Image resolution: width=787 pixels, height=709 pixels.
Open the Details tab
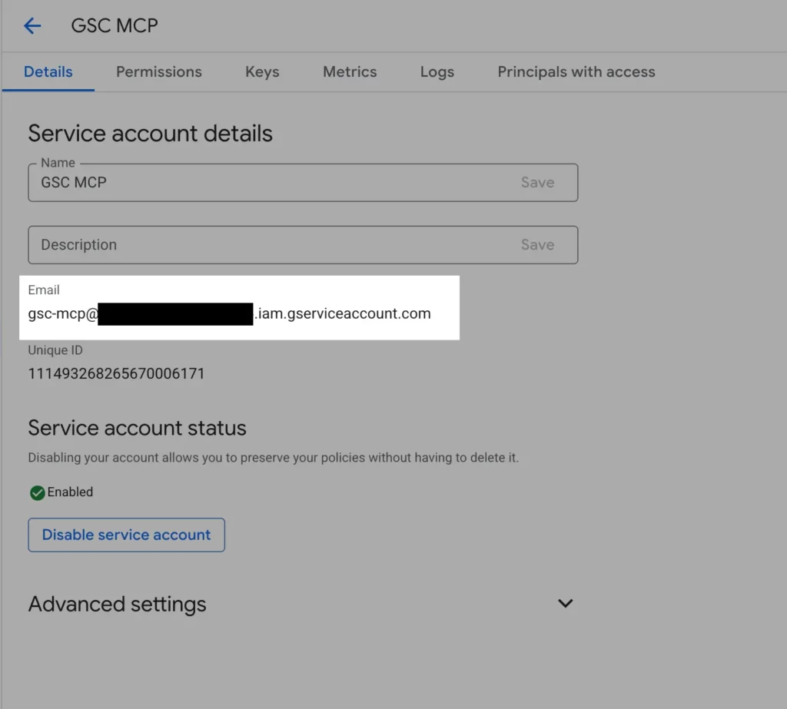click(x=48, y=71)
